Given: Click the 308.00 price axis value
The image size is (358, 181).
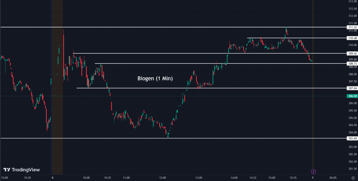Looking at the screenshot, I should tap(352, 74).
